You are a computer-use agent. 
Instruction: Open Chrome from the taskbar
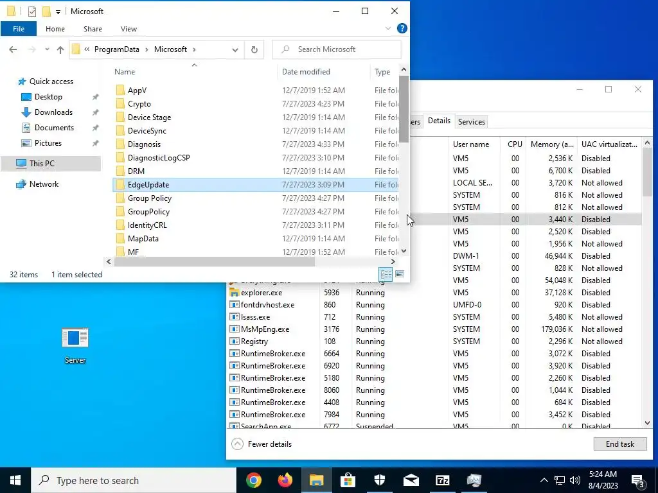point(253,480)
